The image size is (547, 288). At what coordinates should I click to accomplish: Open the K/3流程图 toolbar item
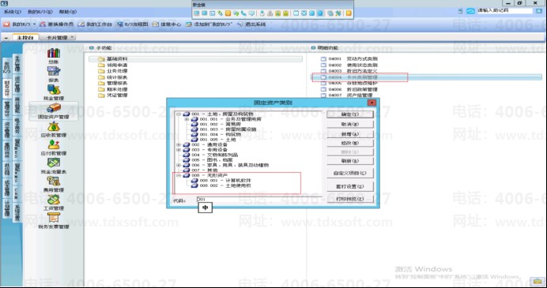pos(133,24)
